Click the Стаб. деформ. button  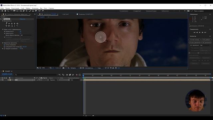[206, 40]
